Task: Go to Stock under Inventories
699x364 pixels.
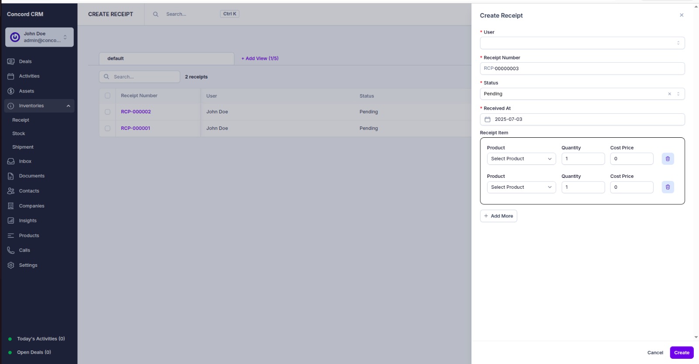Action: (19, 133)
